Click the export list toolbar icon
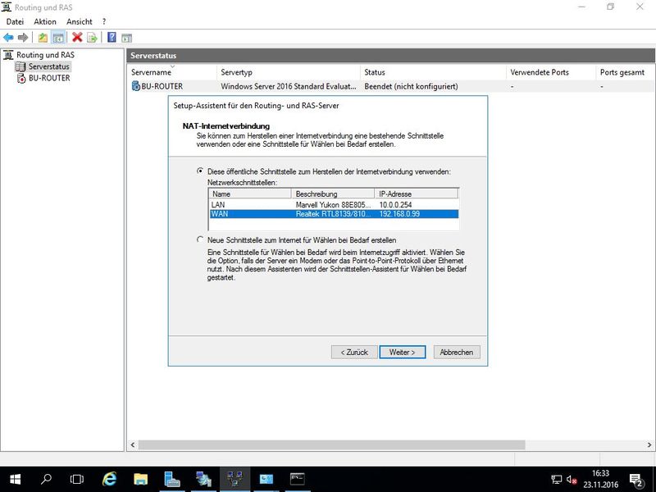 point(92,38)
